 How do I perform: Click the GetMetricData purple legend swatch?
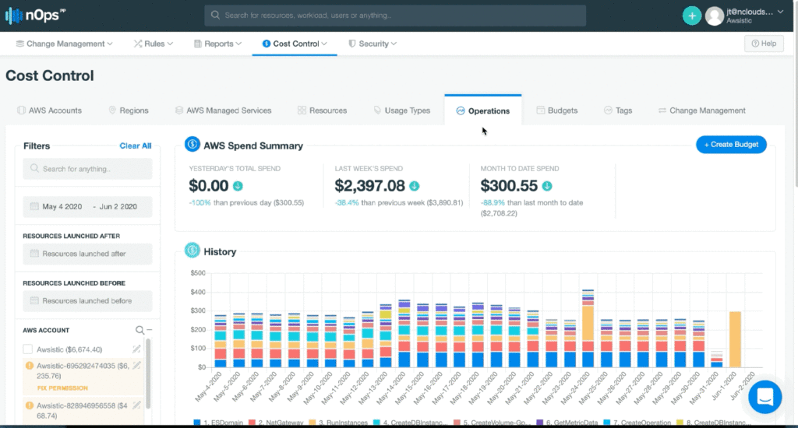click(x=541, y=423)
